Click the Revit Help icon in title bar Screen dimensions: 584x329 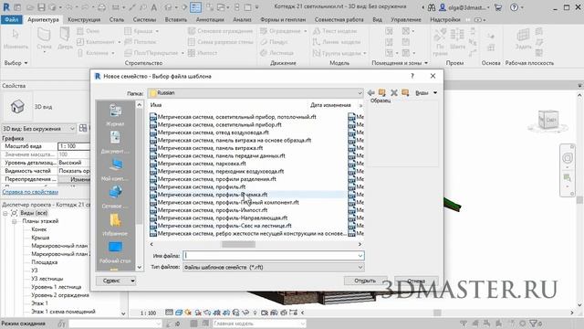coord(514,7)
